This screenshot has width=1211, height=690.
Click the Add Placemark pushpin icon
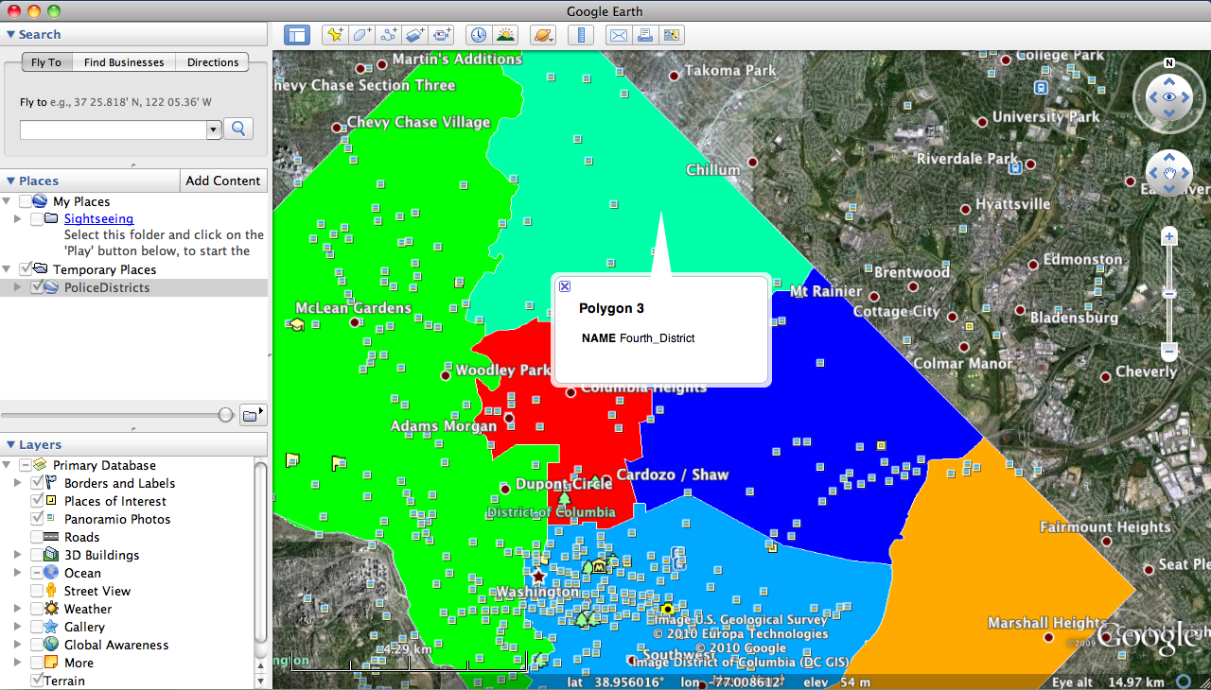[x=334, y=35]
